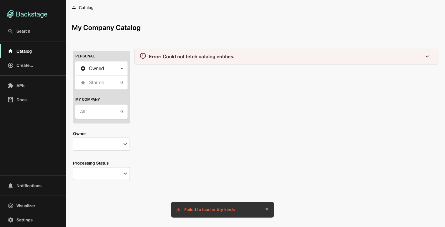Select the Create... plus icon
The image size is (445, 227).
coord(10,65)
